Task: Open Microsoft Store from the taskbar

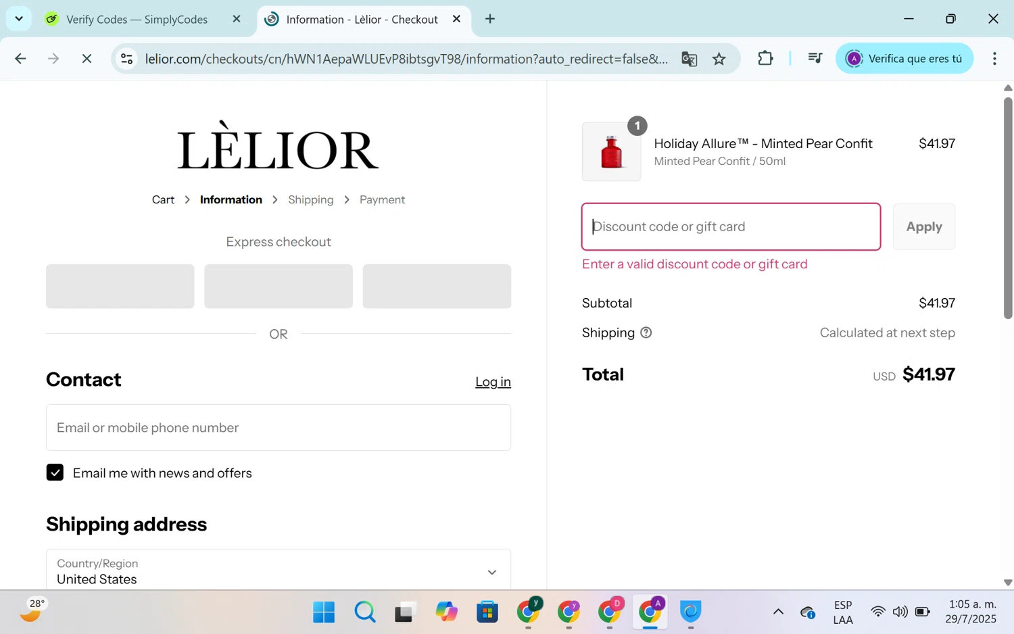Action: click(487, 612)
